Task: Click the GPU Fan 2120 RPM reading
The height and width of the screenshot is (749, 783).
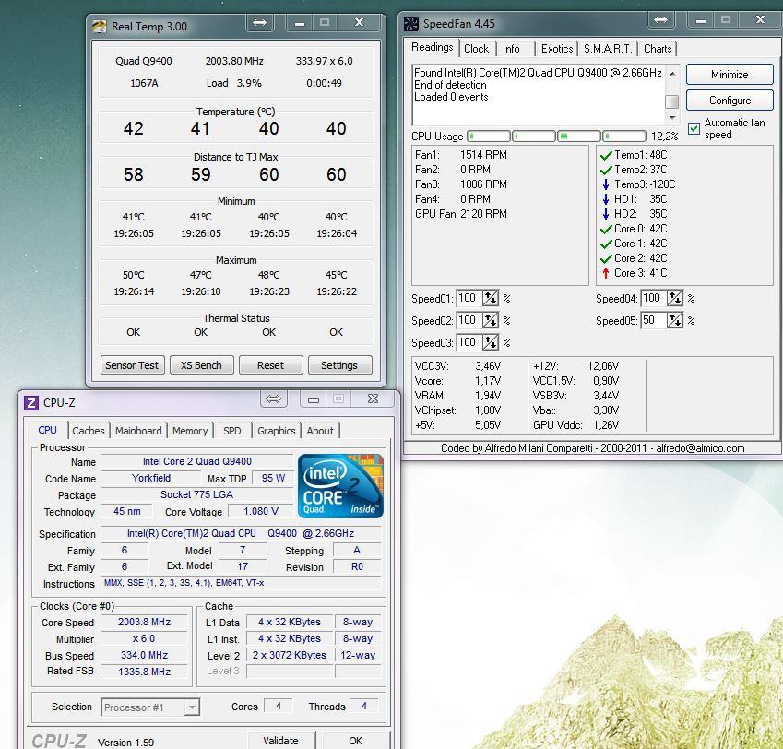Action: pyautogui.click(x=461, y=214)
